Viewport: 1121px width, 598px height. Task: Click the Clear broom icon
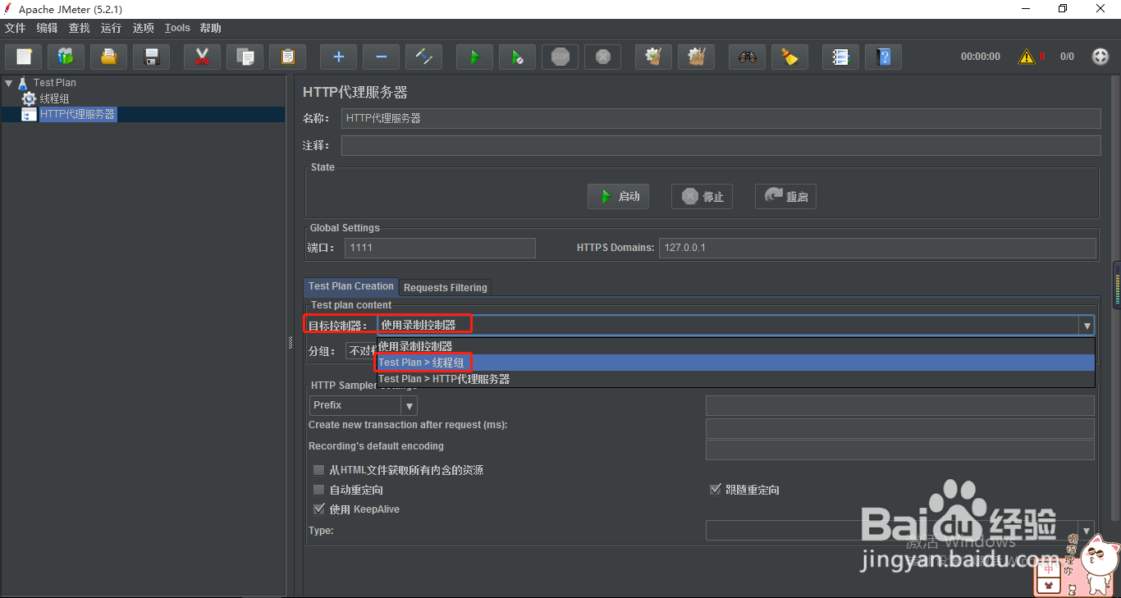654,57
